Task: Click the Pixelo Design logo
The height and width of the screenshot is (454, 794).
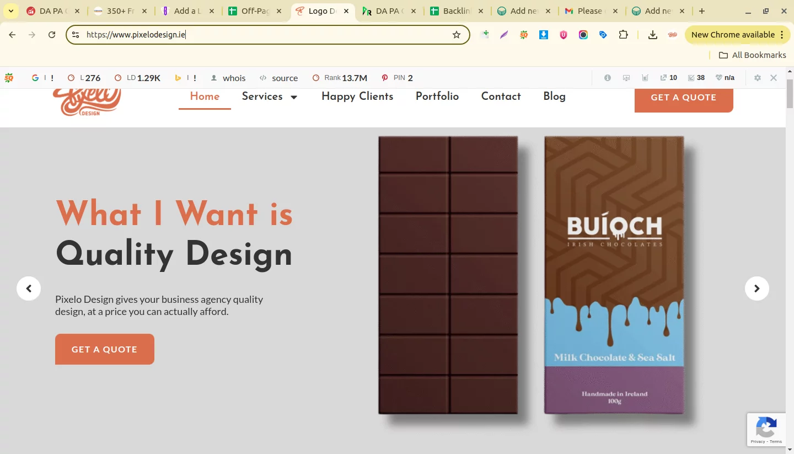Action: tap(87, 102)
